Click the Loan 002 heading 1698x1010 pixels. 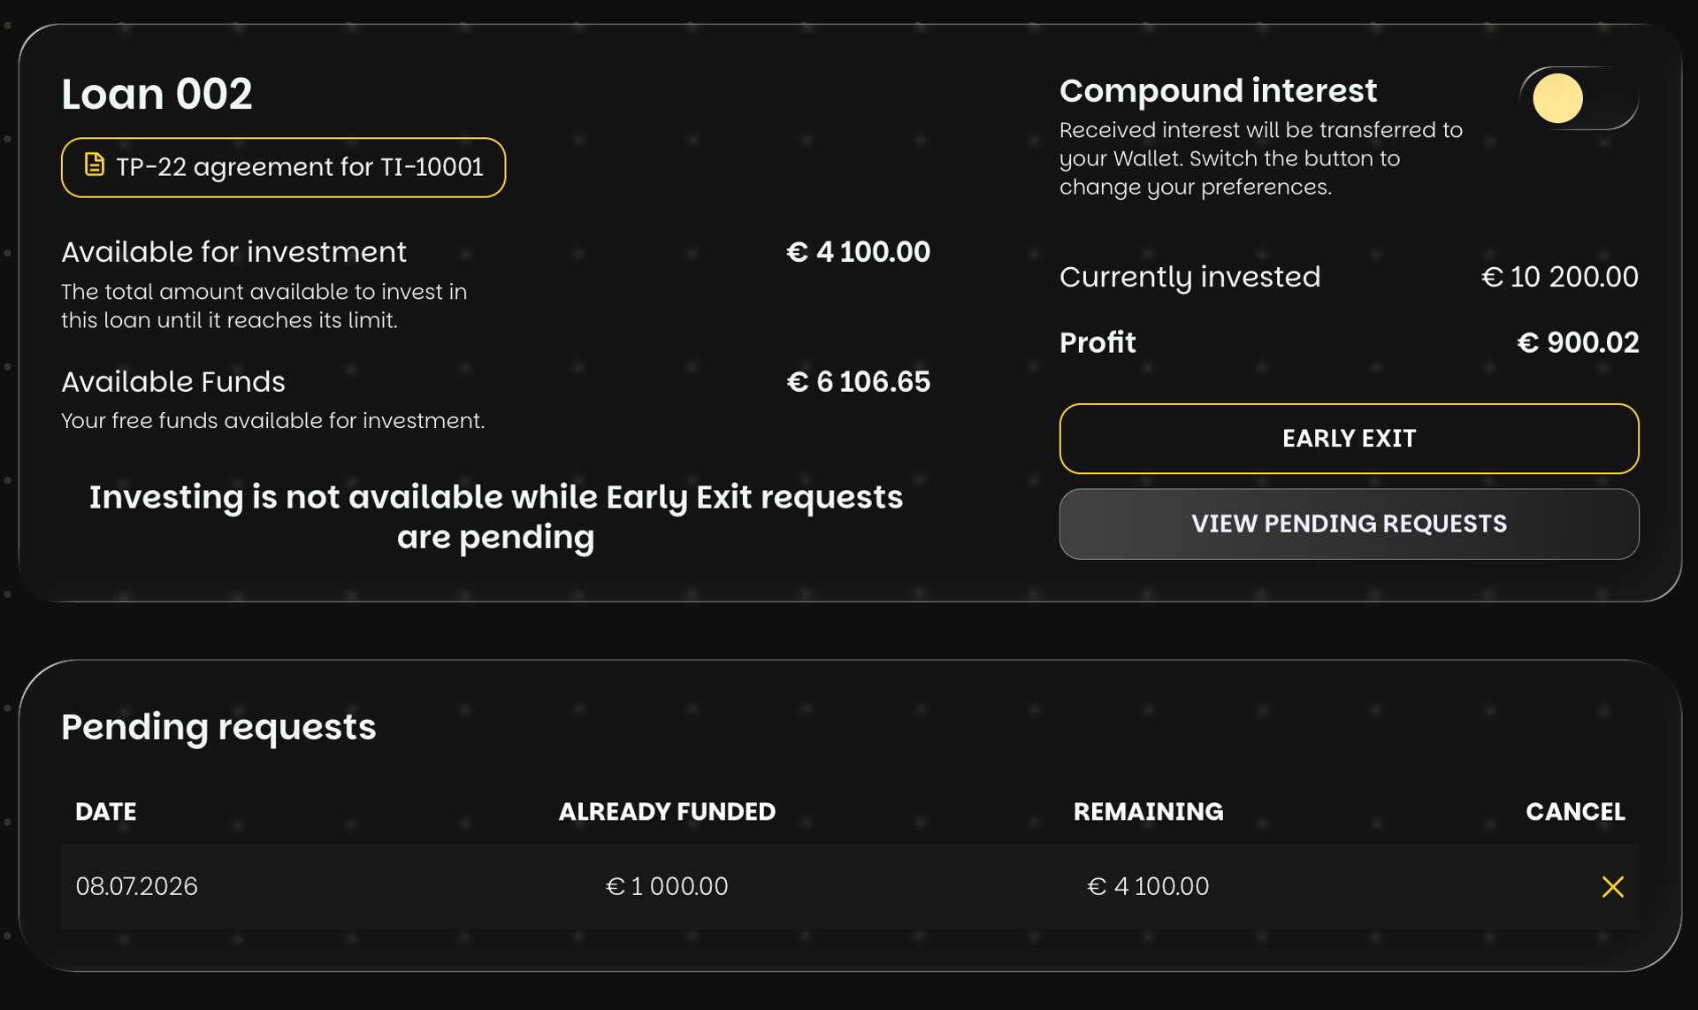[157, 94]
